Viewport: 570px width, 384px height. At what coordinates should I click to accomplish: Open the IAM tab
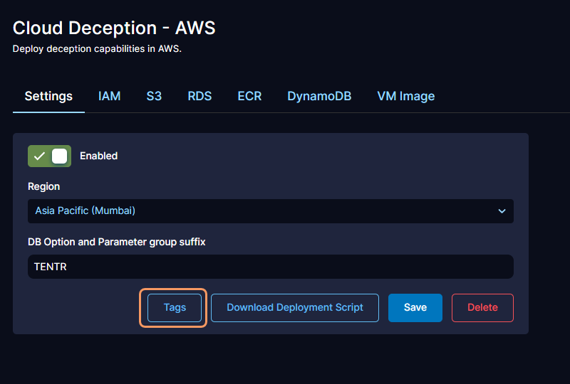point(109,96)
